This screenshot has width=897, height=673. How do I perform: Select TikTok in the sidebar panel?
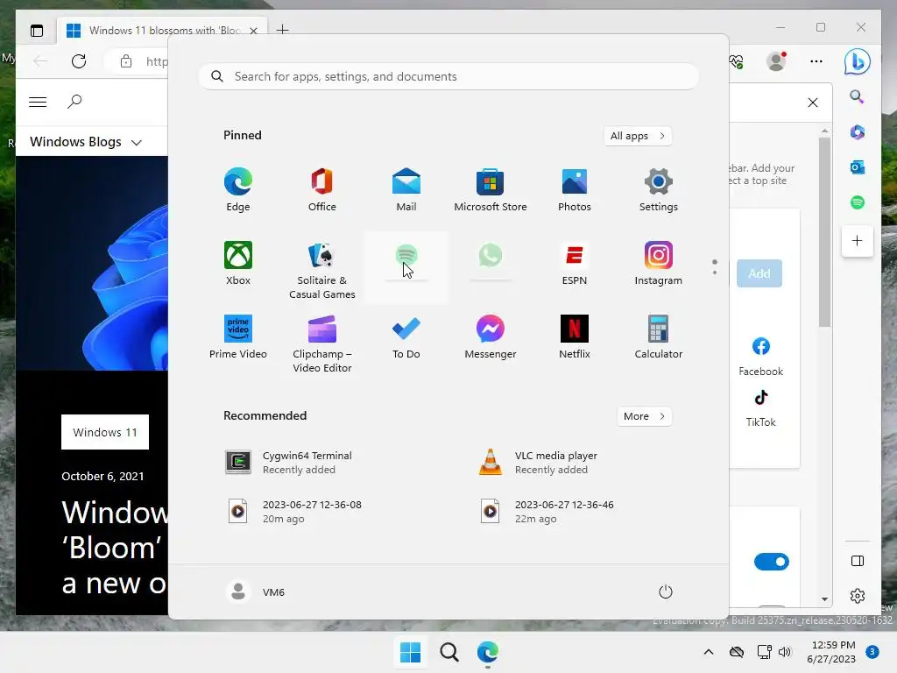point(761,408)
